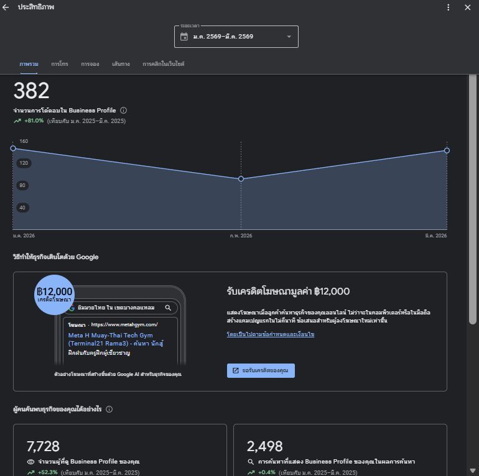This screenshot has width=479, height=476.
Task: Close the performance panel with X
Action: [468, 7]
